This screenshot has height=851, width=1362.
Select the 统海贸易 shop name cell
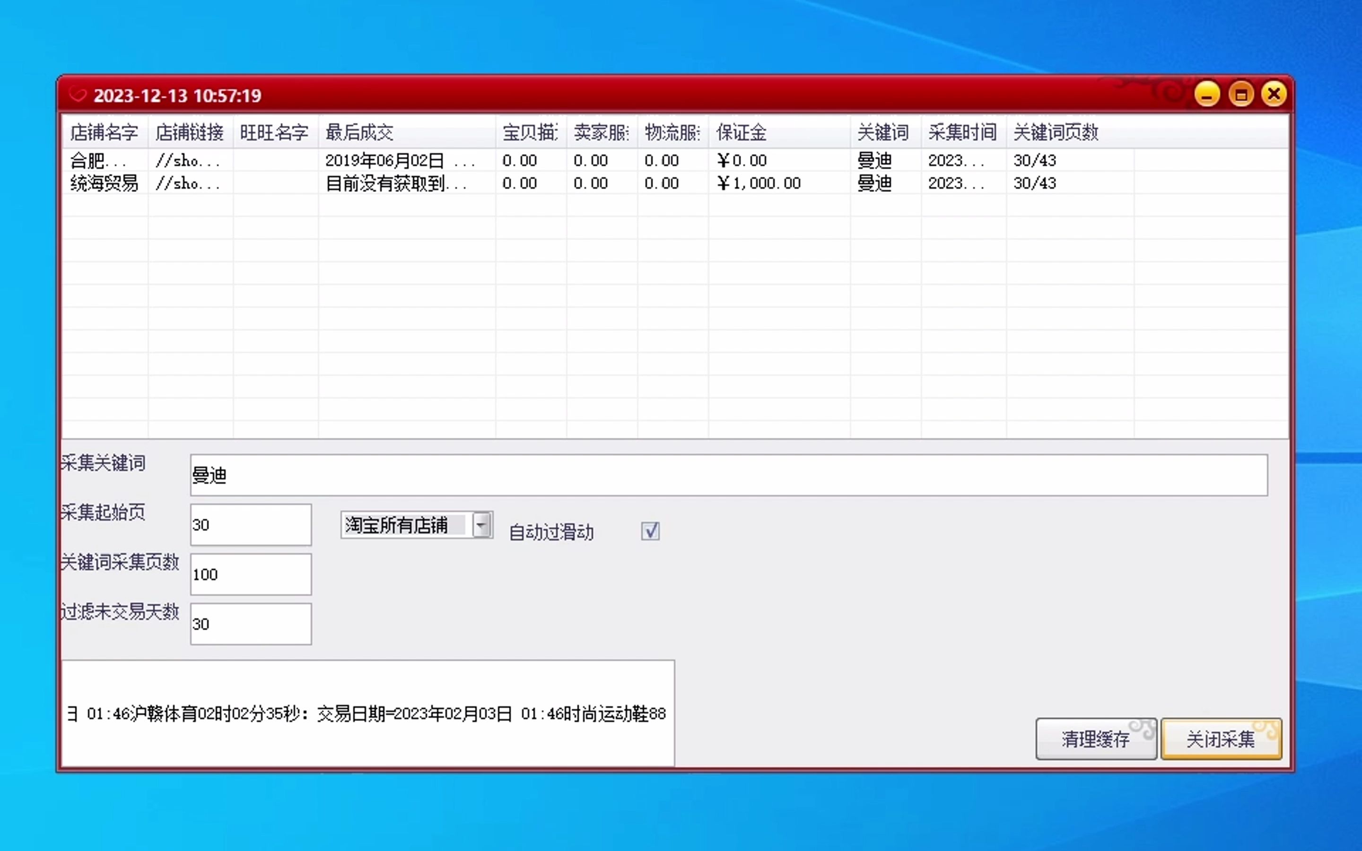(x=105, y=183)
